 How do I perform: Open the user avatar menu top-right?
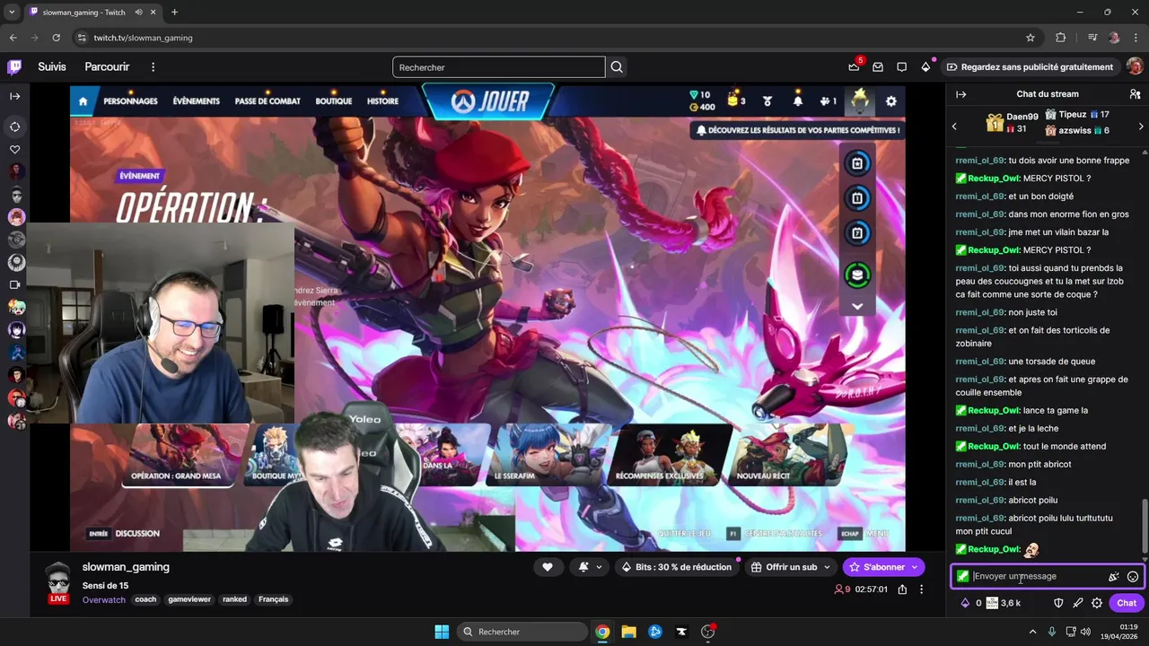[1135, 67]
